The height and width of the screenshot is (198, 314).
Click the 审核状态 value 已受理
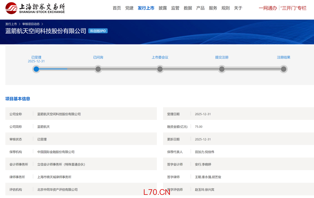(x=42, y=139)
